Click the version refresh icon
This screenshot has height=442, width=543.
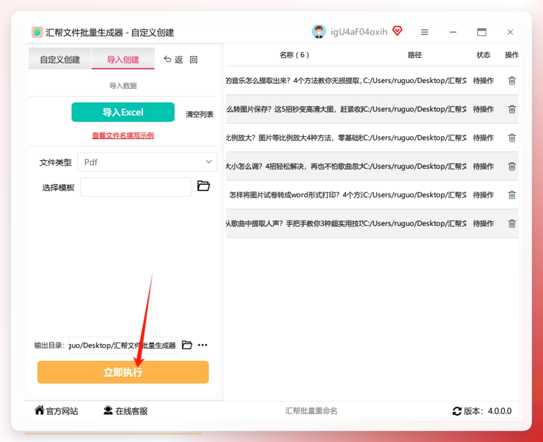pyautogui.click(x=457, y=411)
